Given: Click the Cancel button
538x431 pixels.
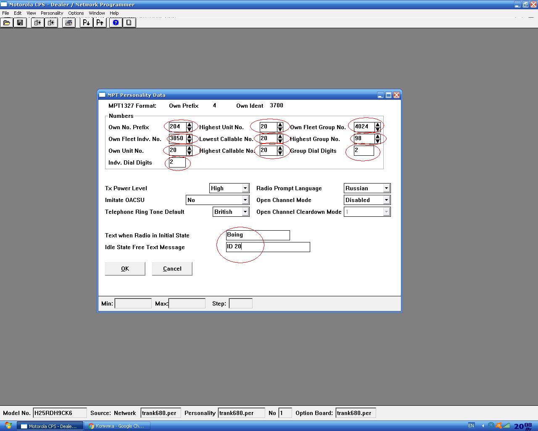Looking at the screenshot, I should [172, 269].
